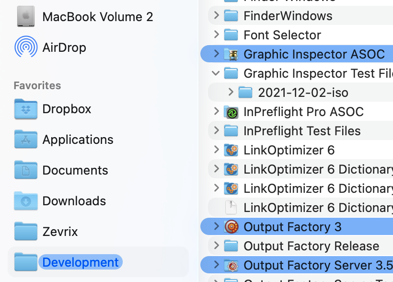Select the FinderWindows folder row

[x=288, y=16]
